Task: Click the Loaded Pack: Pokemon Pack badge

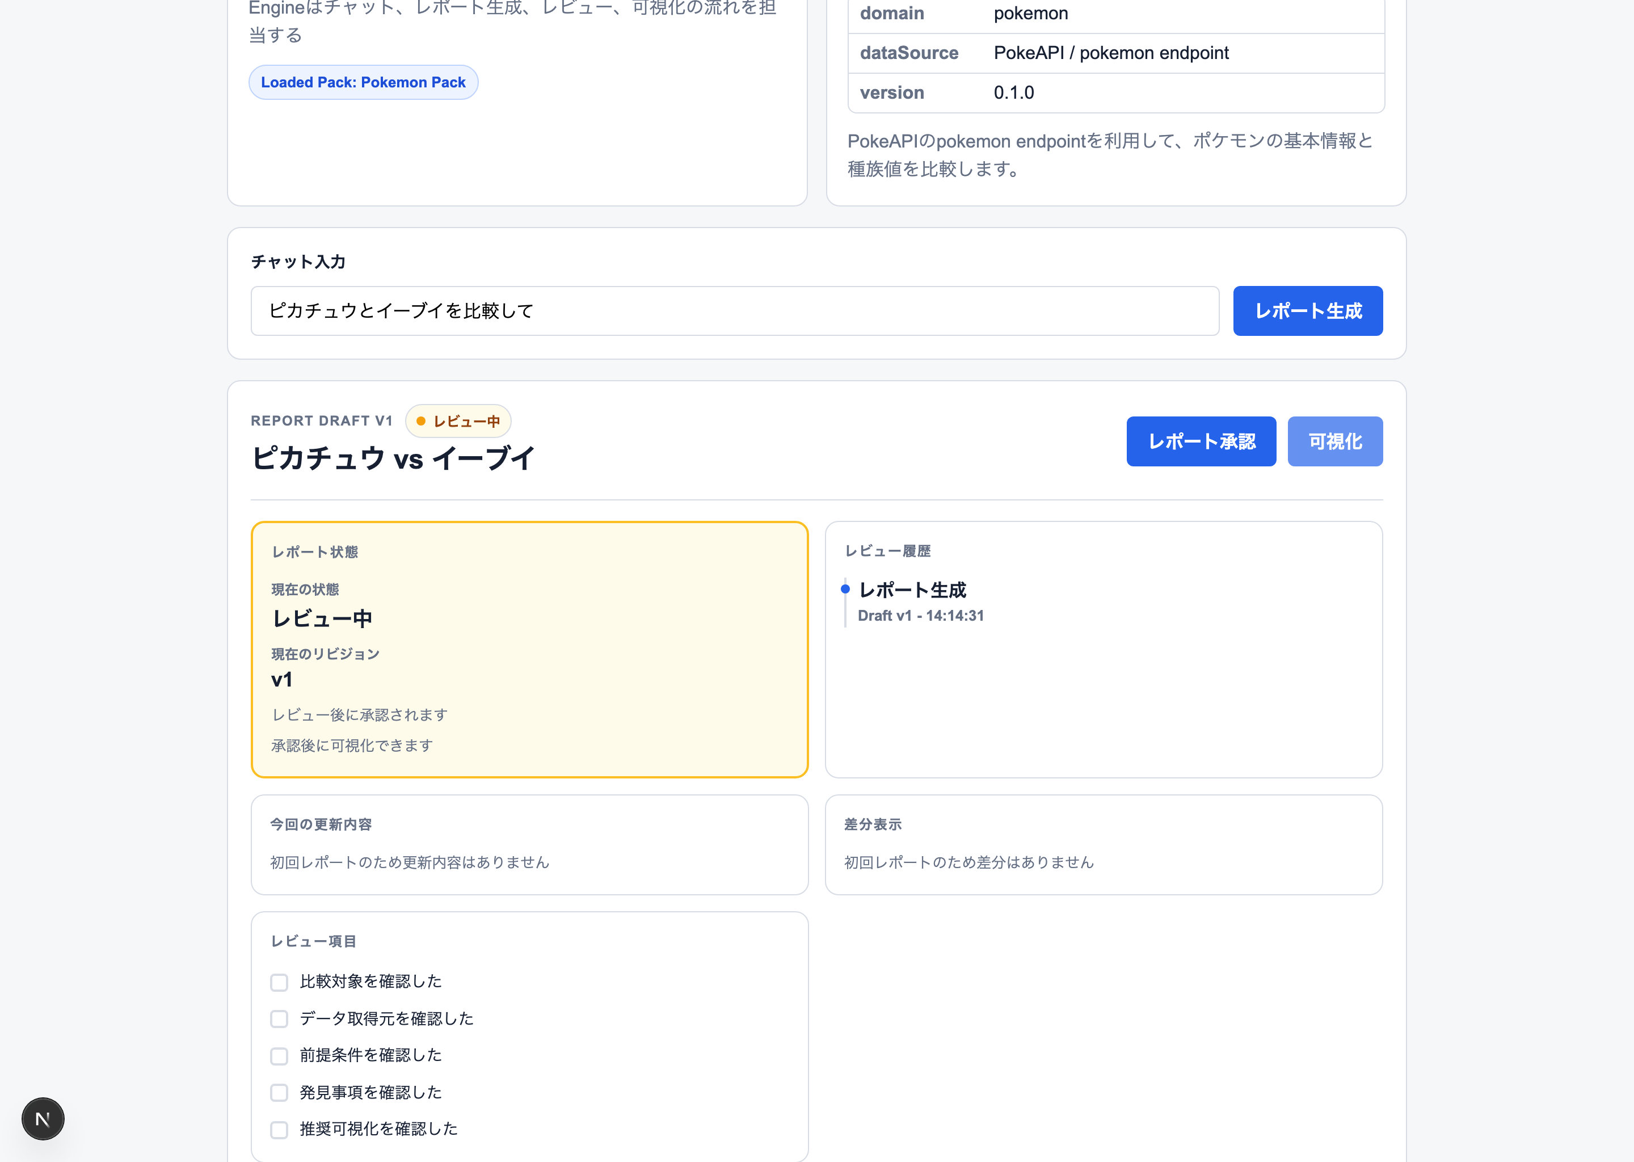Action: click(364, 82)
